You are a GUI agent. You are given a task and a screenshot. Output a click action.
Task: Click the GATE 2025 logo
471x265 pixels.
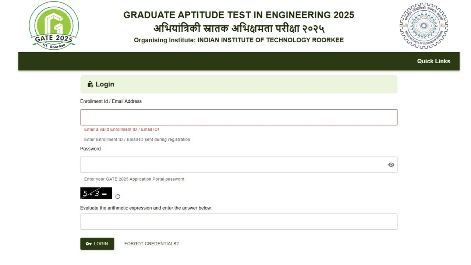coord(54,25)
